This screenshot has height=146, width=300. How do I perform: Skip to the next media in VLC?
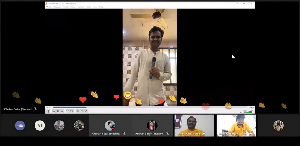[x=62, y=111]
